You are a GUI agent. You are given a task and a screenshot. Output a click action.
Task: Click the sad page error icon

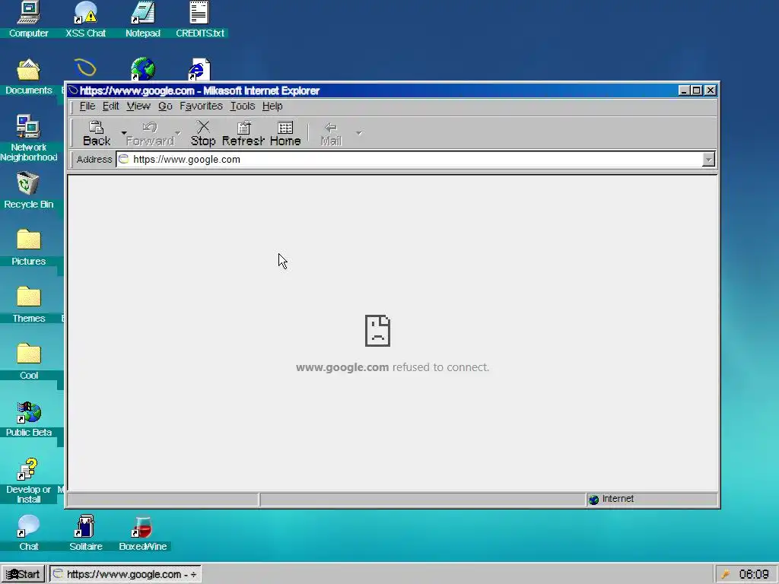tap(377, 331)
